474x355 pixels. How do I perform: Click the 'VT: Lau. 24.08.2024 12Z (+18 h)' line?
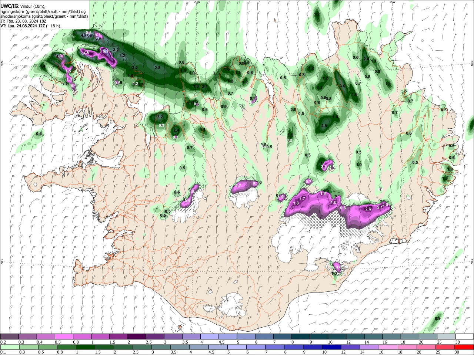pos(30,26)
